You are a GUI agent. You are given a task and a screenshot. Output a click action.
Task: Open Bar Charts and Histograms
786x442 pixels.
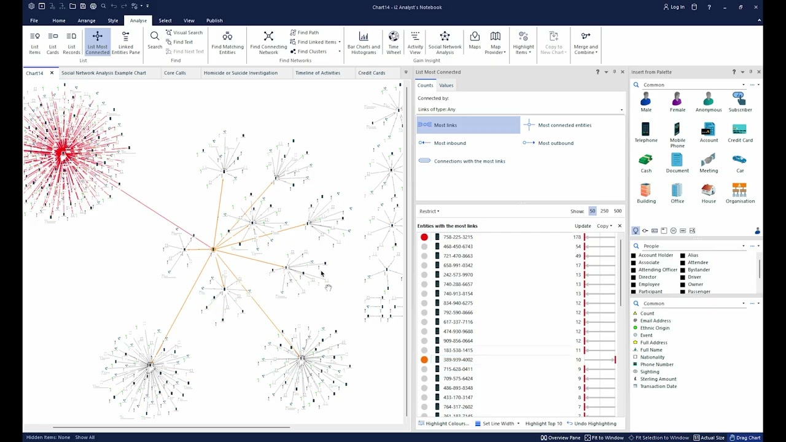click(x=364, y=43)
